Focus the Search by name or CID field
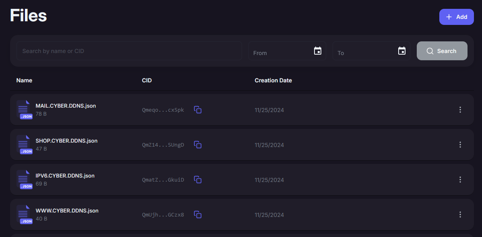Screen dimensions: 482x237 pos(129,51)
